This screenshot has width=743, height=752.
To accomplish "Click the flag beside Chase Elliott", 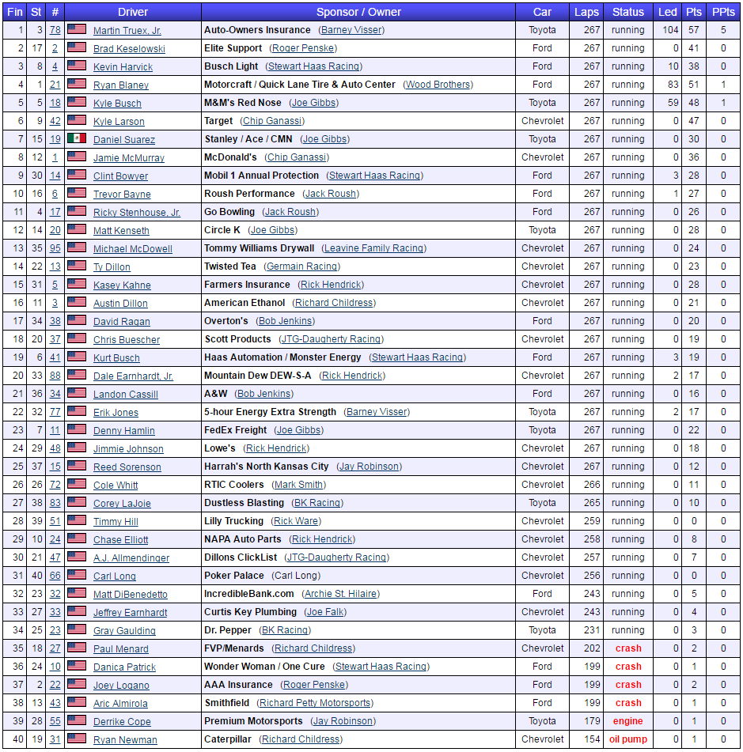I will click(77, 539).
